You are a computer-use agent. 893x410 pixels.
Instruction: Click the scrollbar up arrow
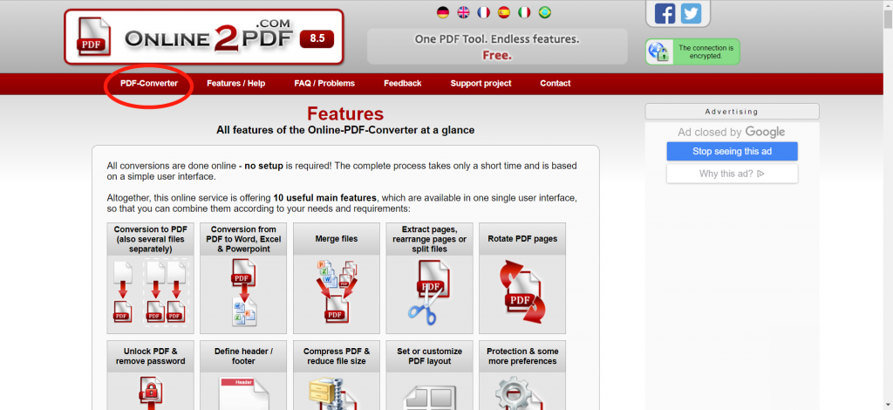click(888, 4)
